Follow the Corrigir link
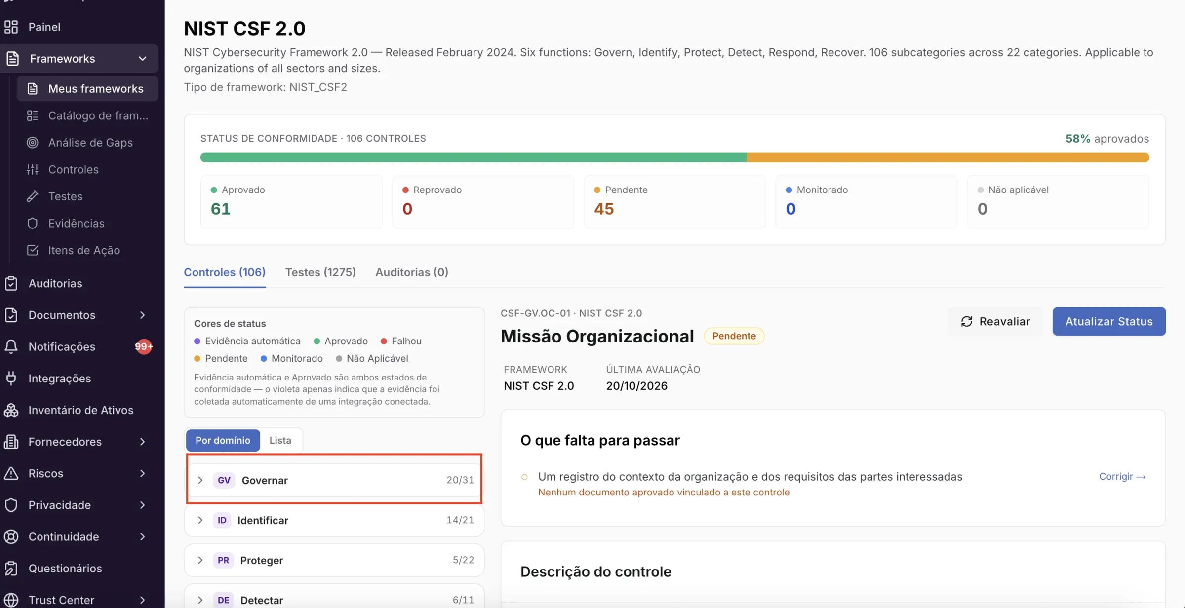The width and height of the screenshot is (1185, 608). (1122, 476)
